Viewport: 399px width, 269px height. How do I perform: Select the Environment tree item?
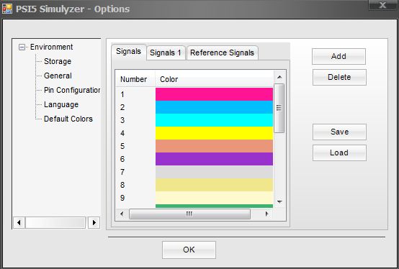pos(51,47)
